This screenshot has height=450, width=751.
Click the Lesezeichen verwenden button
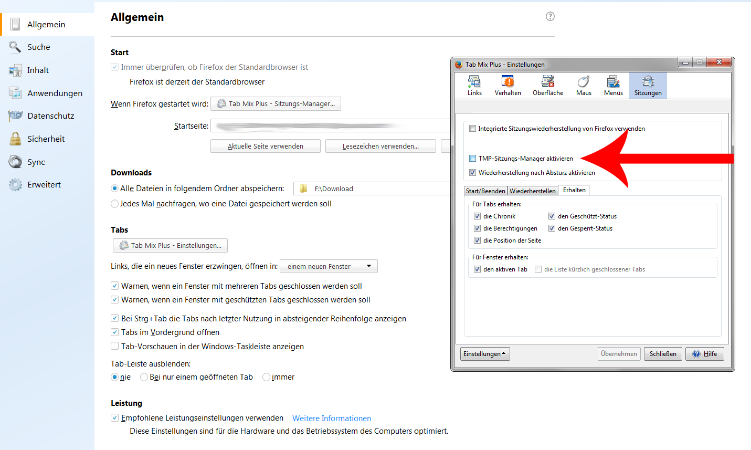point(380,146)
